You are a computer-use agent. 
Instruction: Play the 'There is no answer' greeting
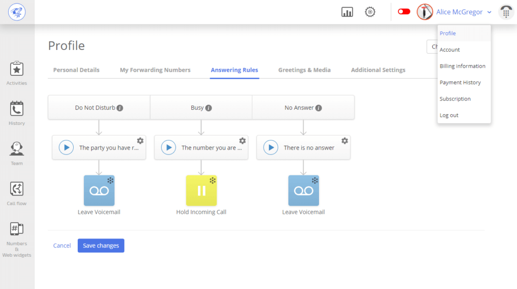(271, 148)
